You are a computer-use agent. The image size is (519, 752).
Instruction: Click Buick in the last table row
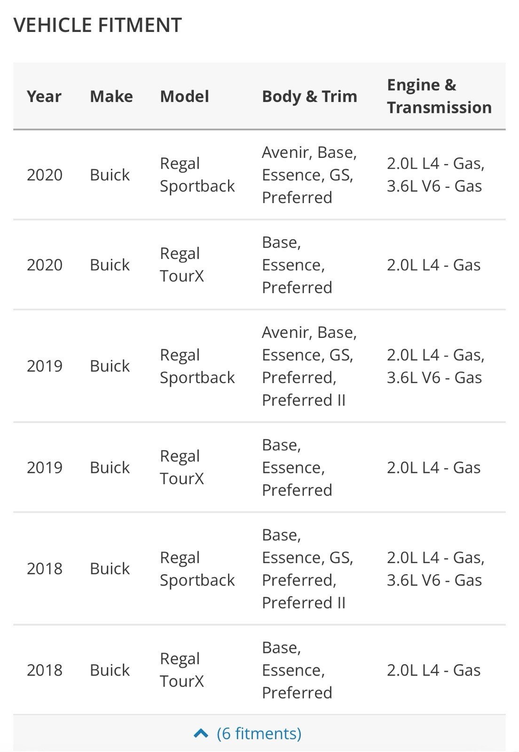click(x=110, y=670)
